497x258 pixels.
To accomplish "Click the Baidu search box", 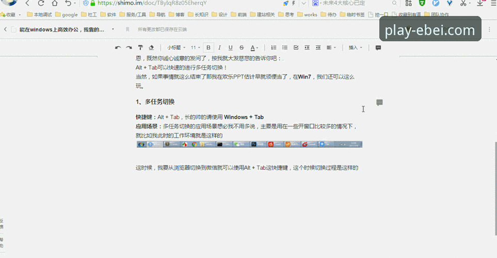I will pos(355,3).
